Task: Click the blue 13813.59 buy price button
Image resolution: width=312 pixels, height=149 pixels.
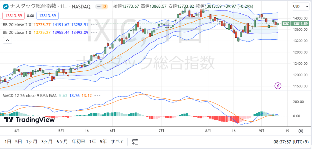Action: coord(47,16)
